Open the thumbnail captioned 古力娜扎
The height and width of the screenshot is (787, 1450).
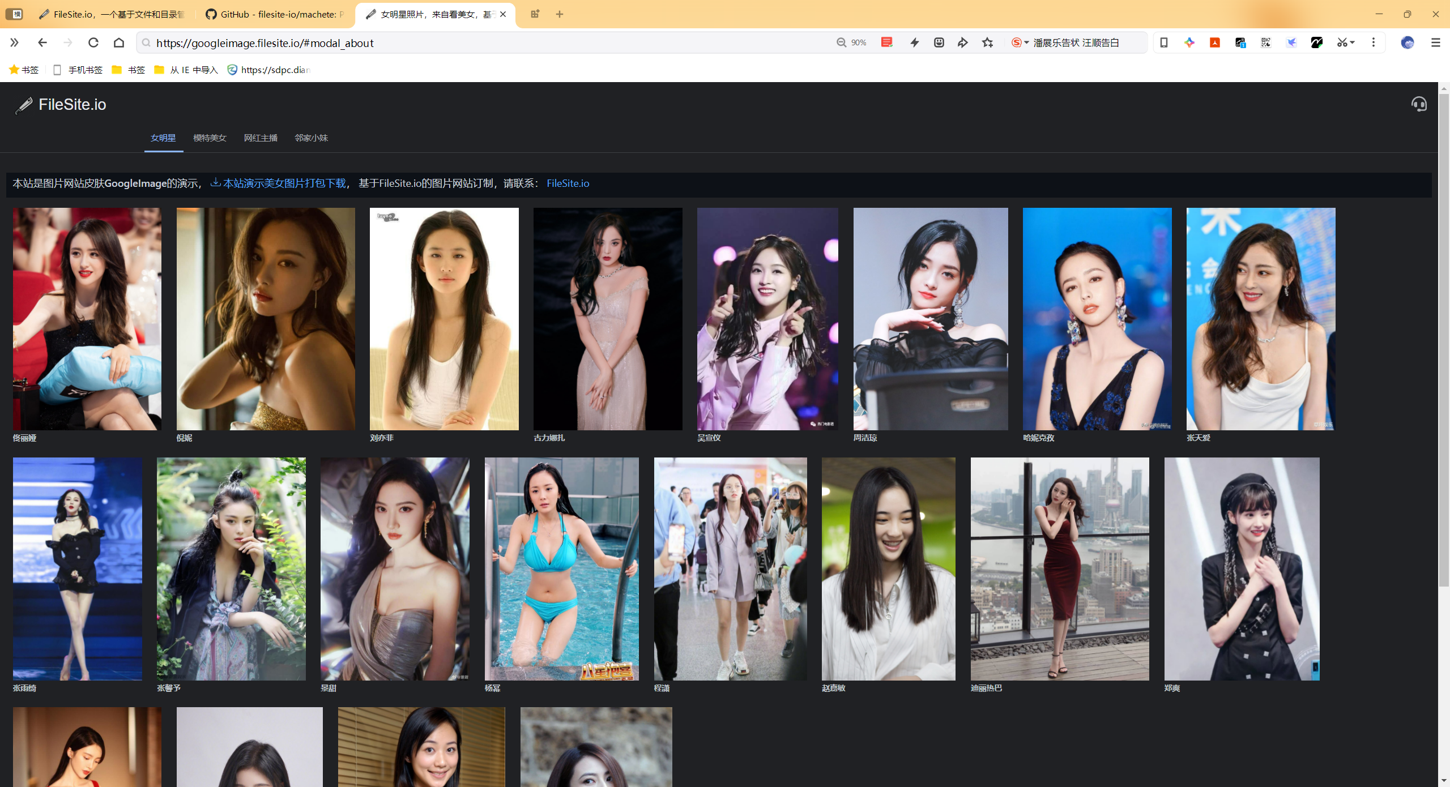coord(608,319)
